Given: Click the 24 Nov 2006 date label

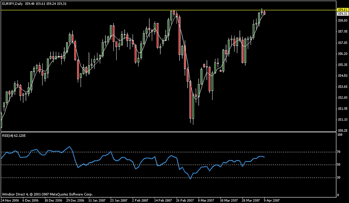Looking at the screenshot, I should tap(10, 201).
